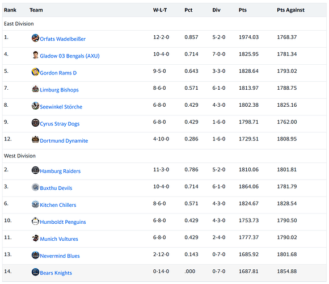
Task: Click the Bears Knights team logo
Action: (35, 272)
